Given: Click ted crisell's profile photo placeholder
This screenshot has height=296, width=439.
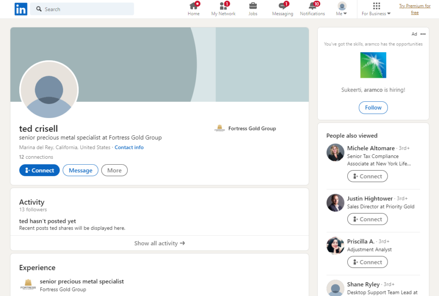Looking at the screenshot, I should pyautogui.click(x=49, y=90).
